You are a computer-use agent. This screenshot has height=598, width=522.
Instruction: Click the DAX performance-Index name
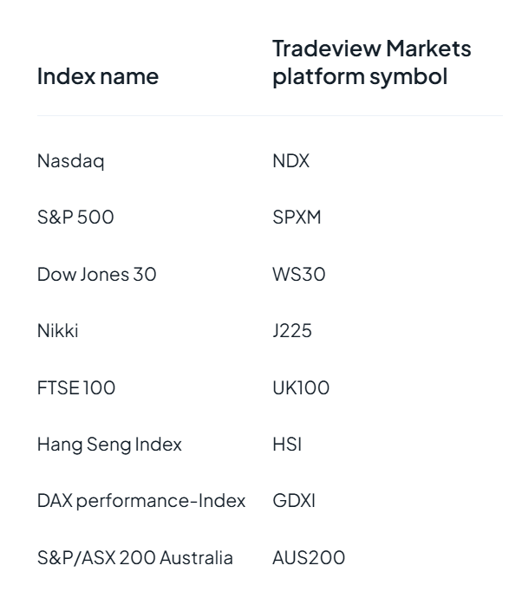141,501
